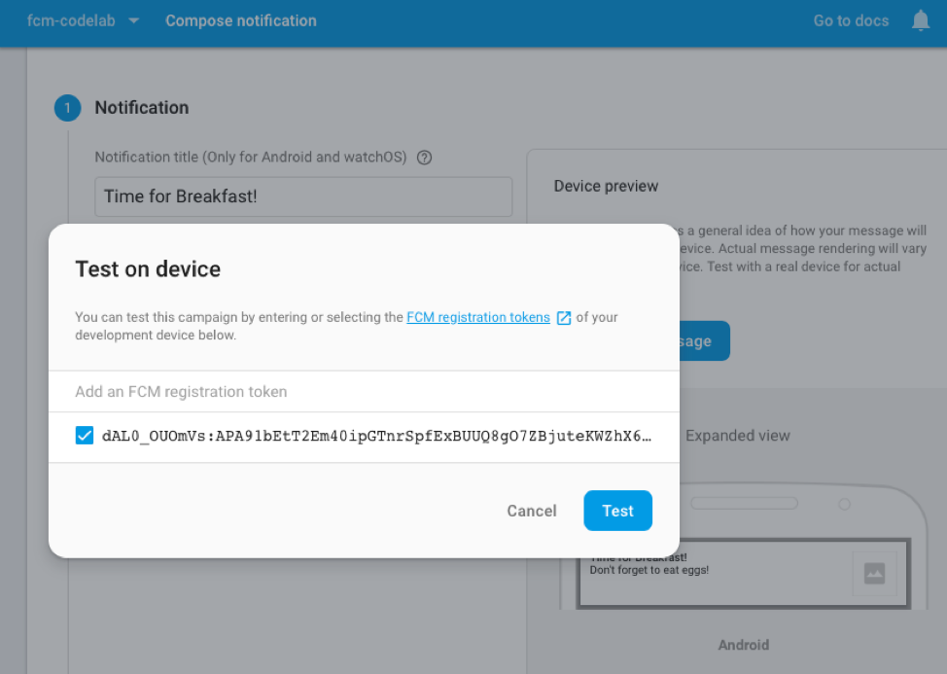Open the Go to docs link
Image resolution: width=947 pixels, height=674 pixels.
[851, 20]
